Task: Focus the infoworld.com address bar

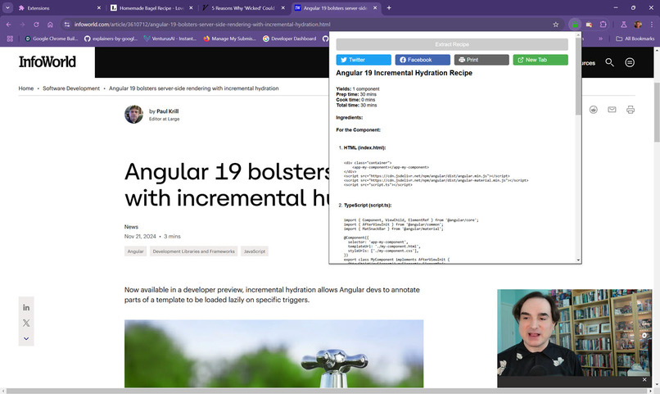Action: pyautogui.click(x=311, y=25)
